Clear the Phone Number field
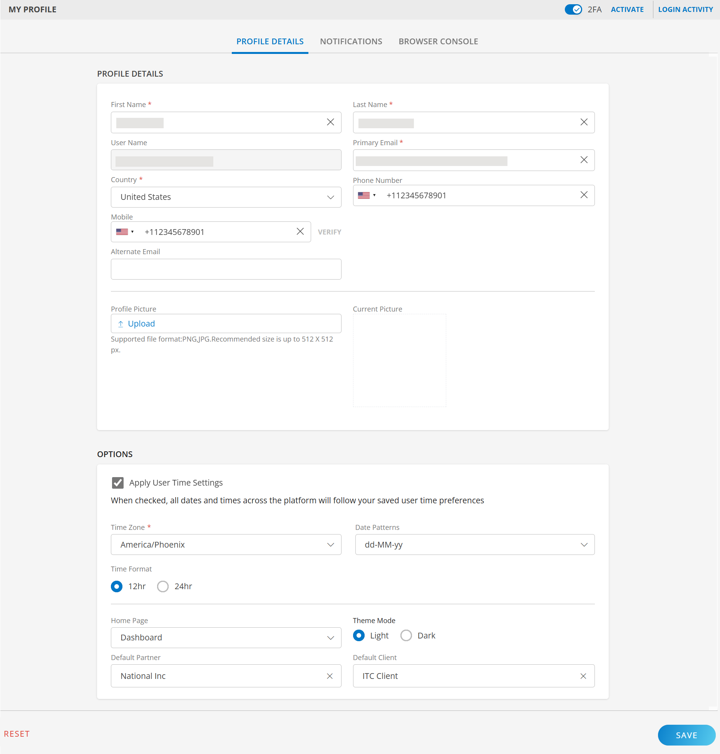 (584, 195)
